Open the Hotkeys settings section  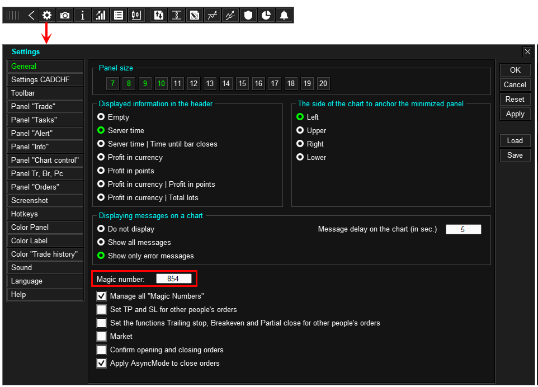click(45, 214)
